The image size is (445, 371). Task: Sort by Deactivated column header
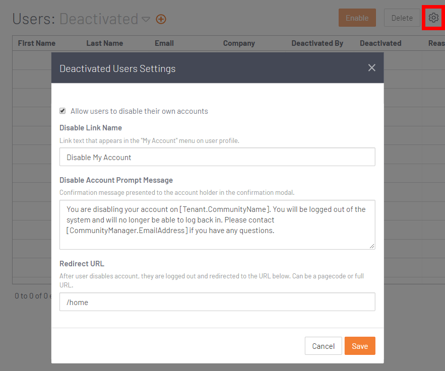pyautogui.click(x=380, y=43)
